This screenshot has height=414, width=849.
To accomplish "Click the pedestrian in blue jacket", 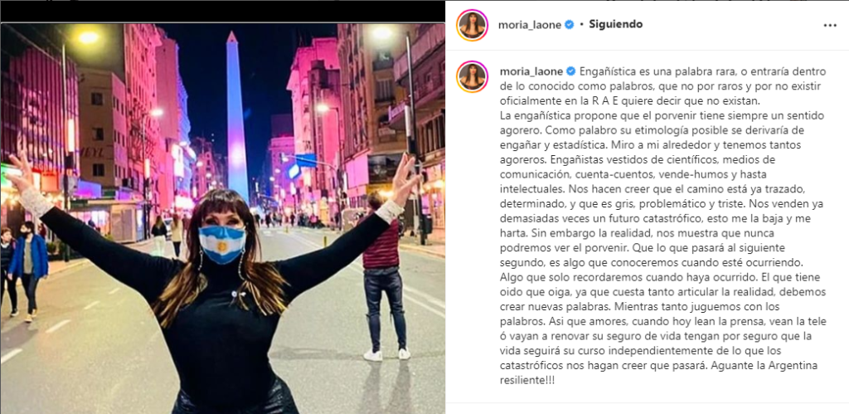I will click(28, 266).
